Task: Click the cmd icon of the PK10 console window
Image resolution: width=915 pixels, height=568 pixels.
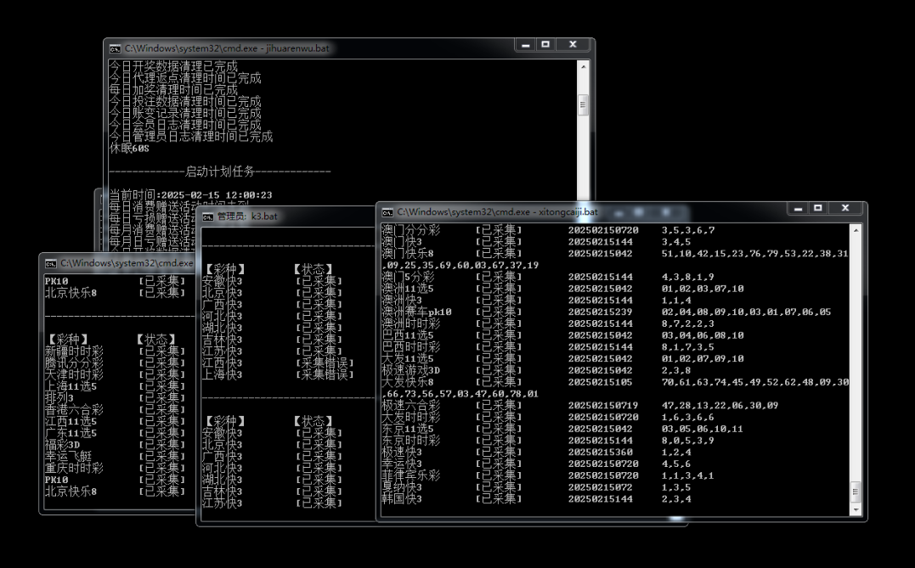Action: click(50, 263)
